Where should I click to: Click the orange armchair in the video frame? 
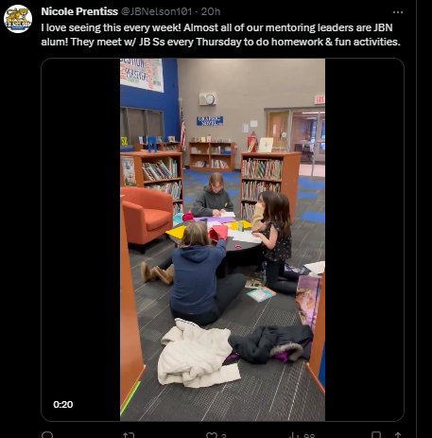[147, 218]
